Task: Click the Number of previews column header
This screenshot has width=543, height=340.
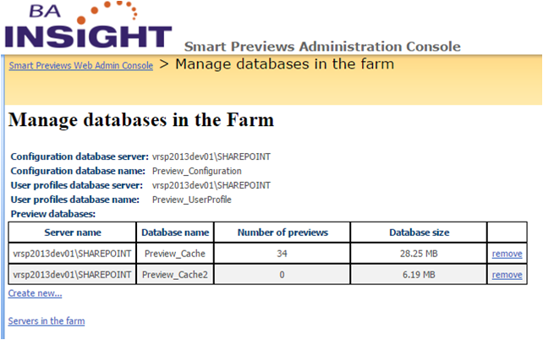Action: pyautogui.click(x=282, y=232)
